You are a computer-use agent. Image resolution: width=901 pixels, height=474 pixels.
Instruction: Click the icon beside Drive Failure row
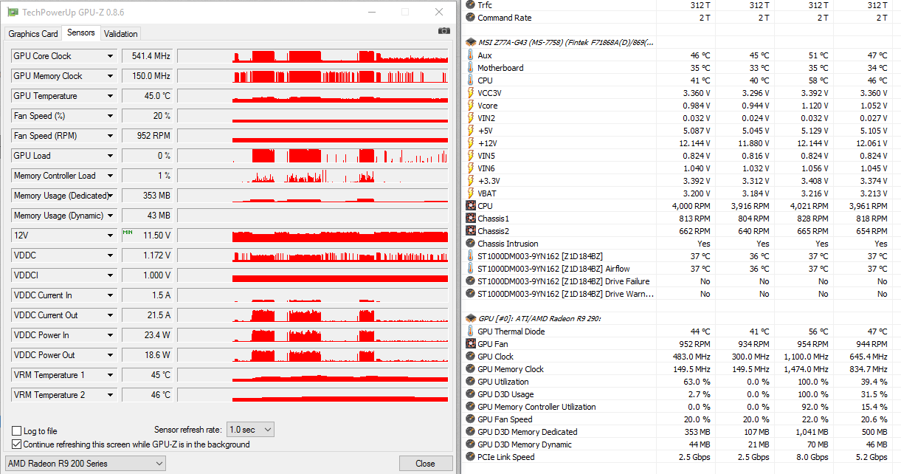(471, 281)
